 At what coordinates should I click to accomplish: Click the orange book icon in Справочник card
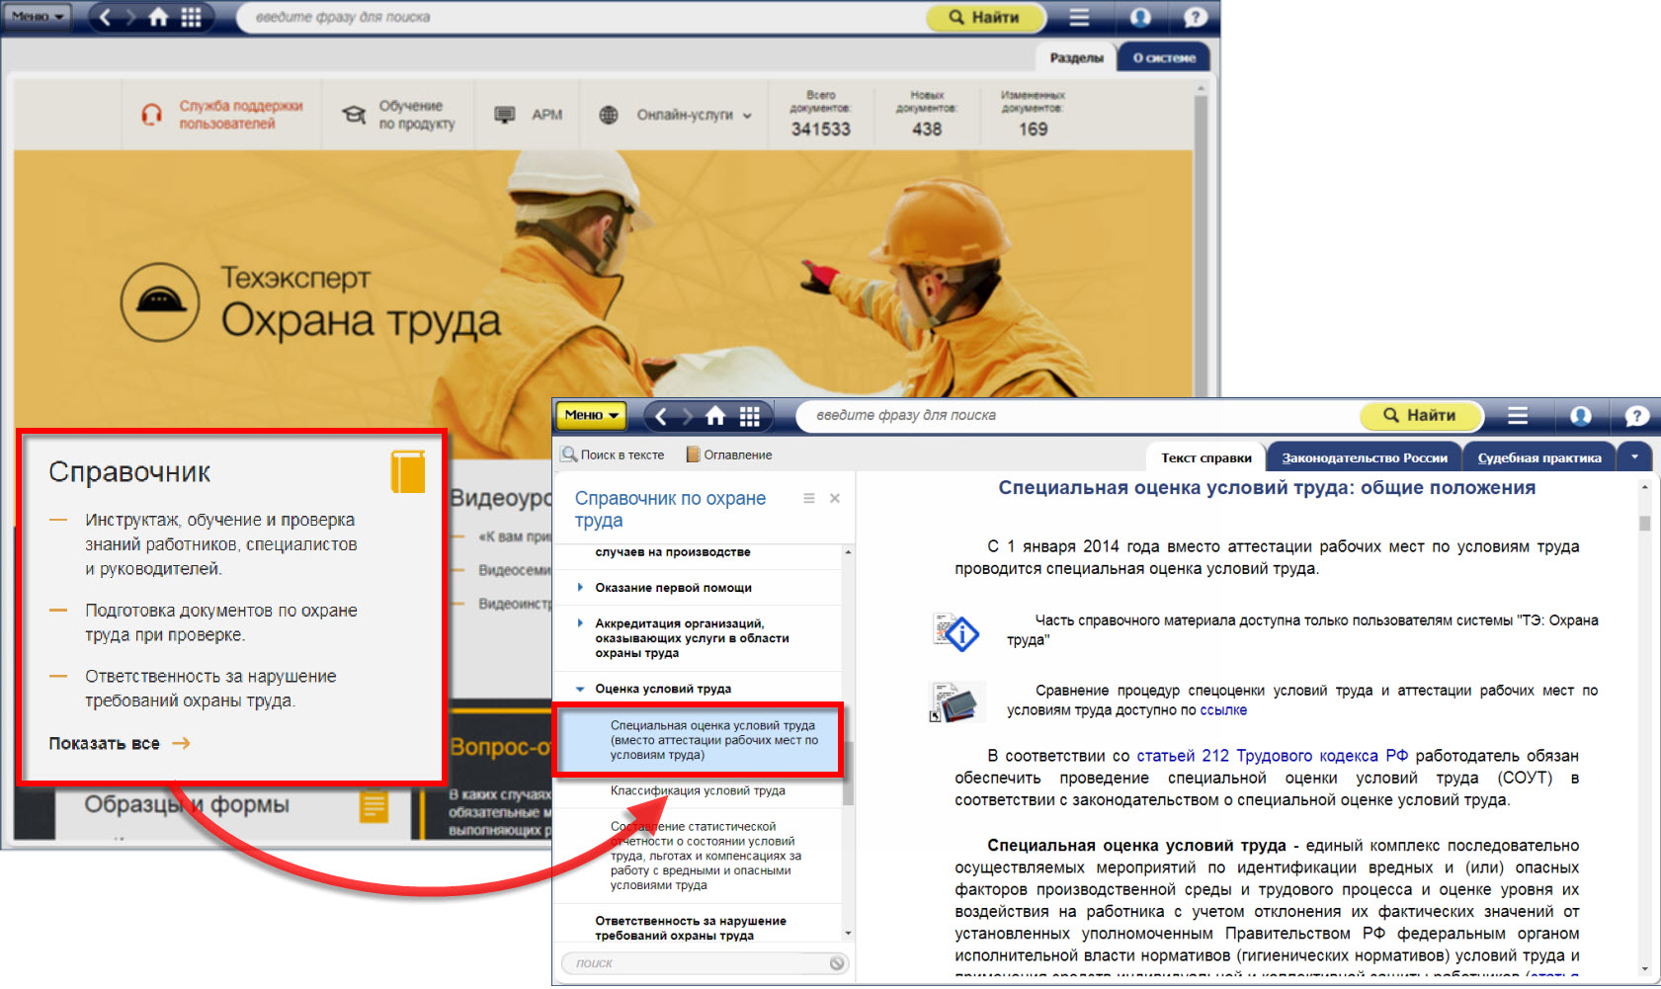pos(407,471)
